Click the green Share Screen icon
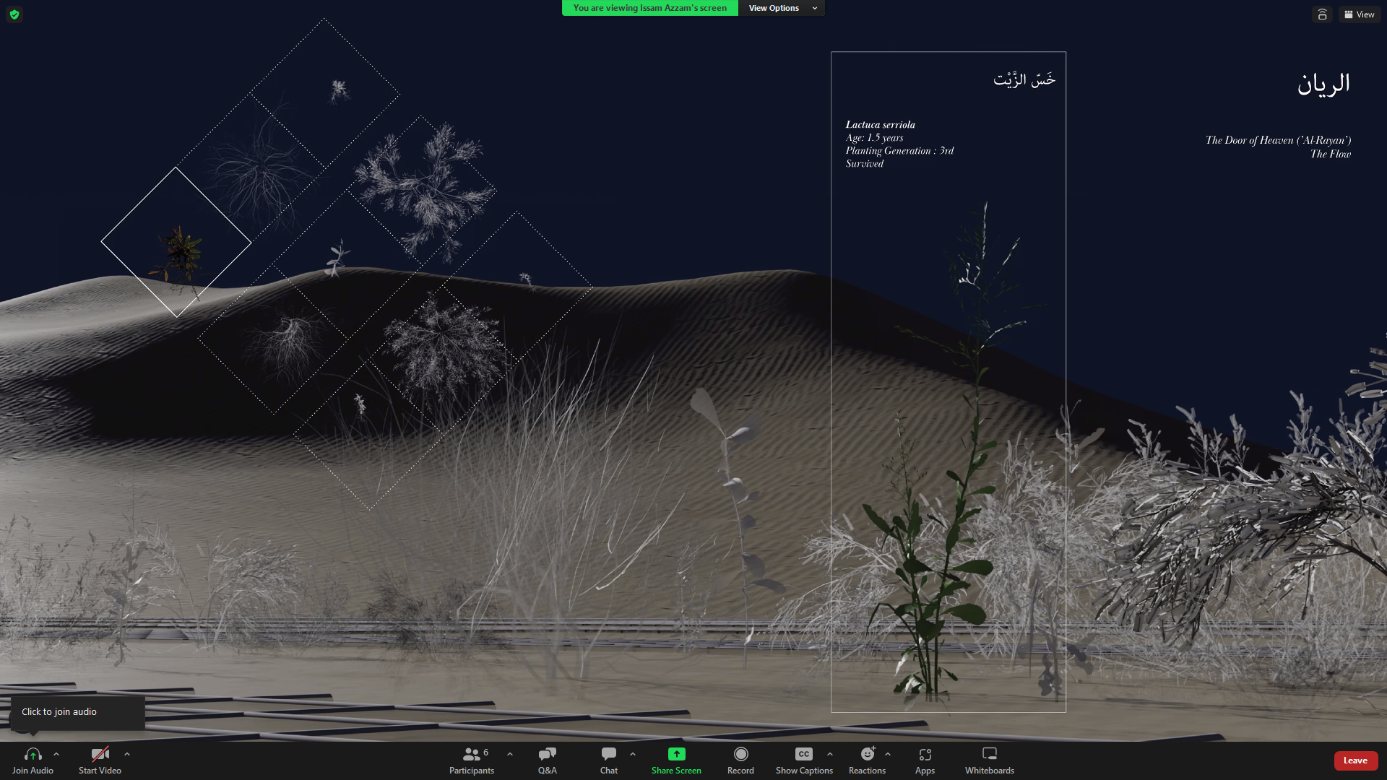This screenshot has height=780, width=1387. click(x=676, y=754)
